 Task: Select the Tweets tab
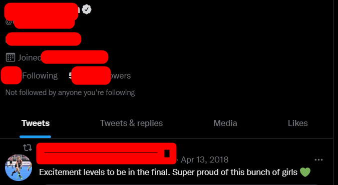pos(36,123)
